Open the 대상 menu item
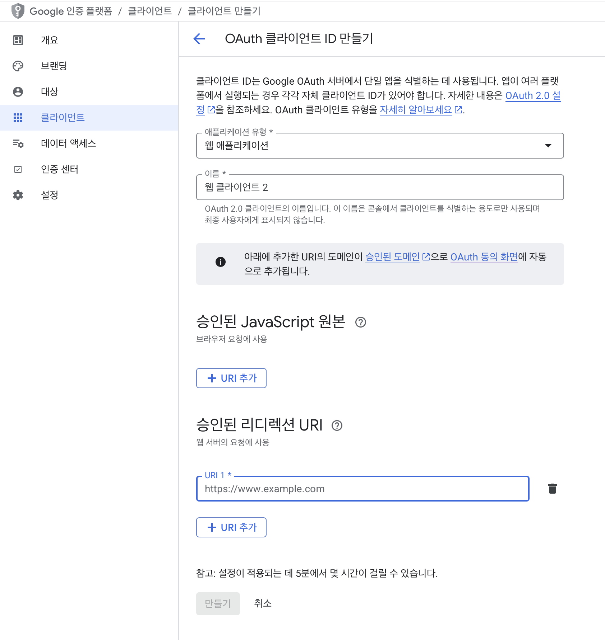This screenshot has width=605, height=640. tap(89, 92)
